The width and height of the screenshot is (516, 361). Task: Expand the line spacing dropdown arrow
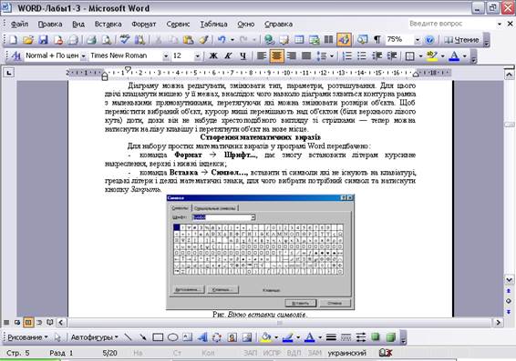point(332,56)
